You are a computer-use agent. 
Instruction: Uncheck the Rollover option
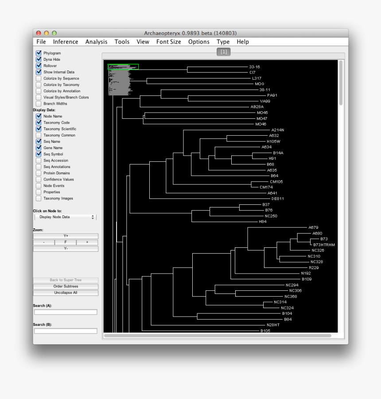[x=38, y=66]
